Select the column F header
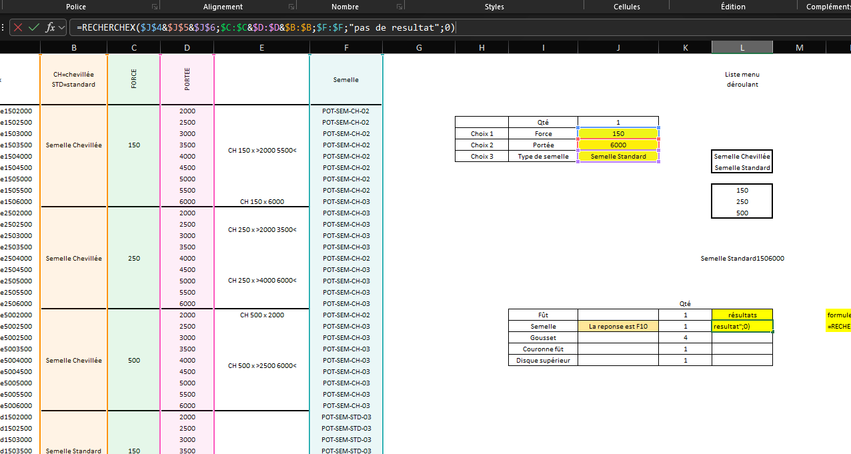This screenshot has width=851, height=454. [x=346, y=47]
